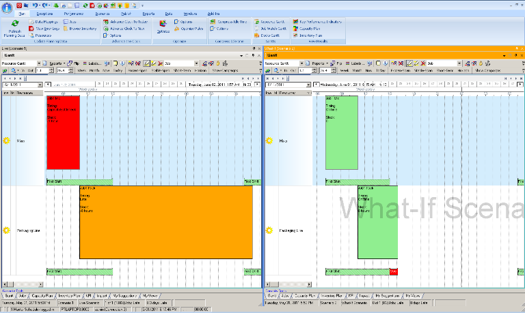This screenshot has width=525, height=313.
Task: Open Key Performance Indicators view
Action: pyautogui.click(x=317, y=22)
